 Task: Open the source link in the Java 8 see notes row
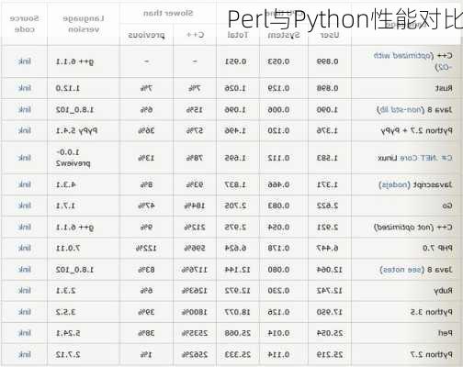click(25, 269)
